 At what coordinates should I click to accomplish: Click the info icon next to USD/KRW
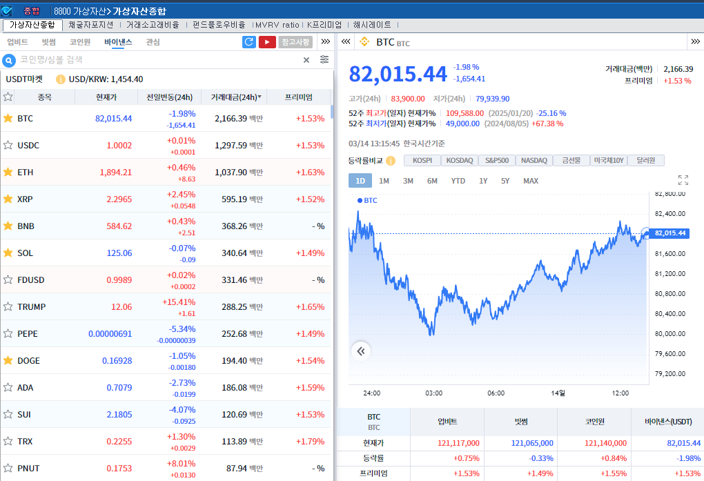pos(61,79)
